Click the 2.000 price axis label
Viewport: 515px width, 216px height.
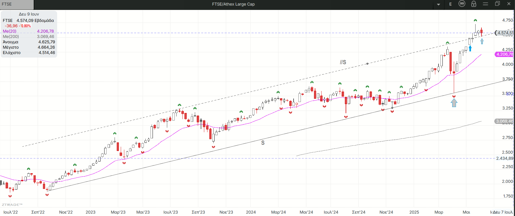[x=507, y=181]
